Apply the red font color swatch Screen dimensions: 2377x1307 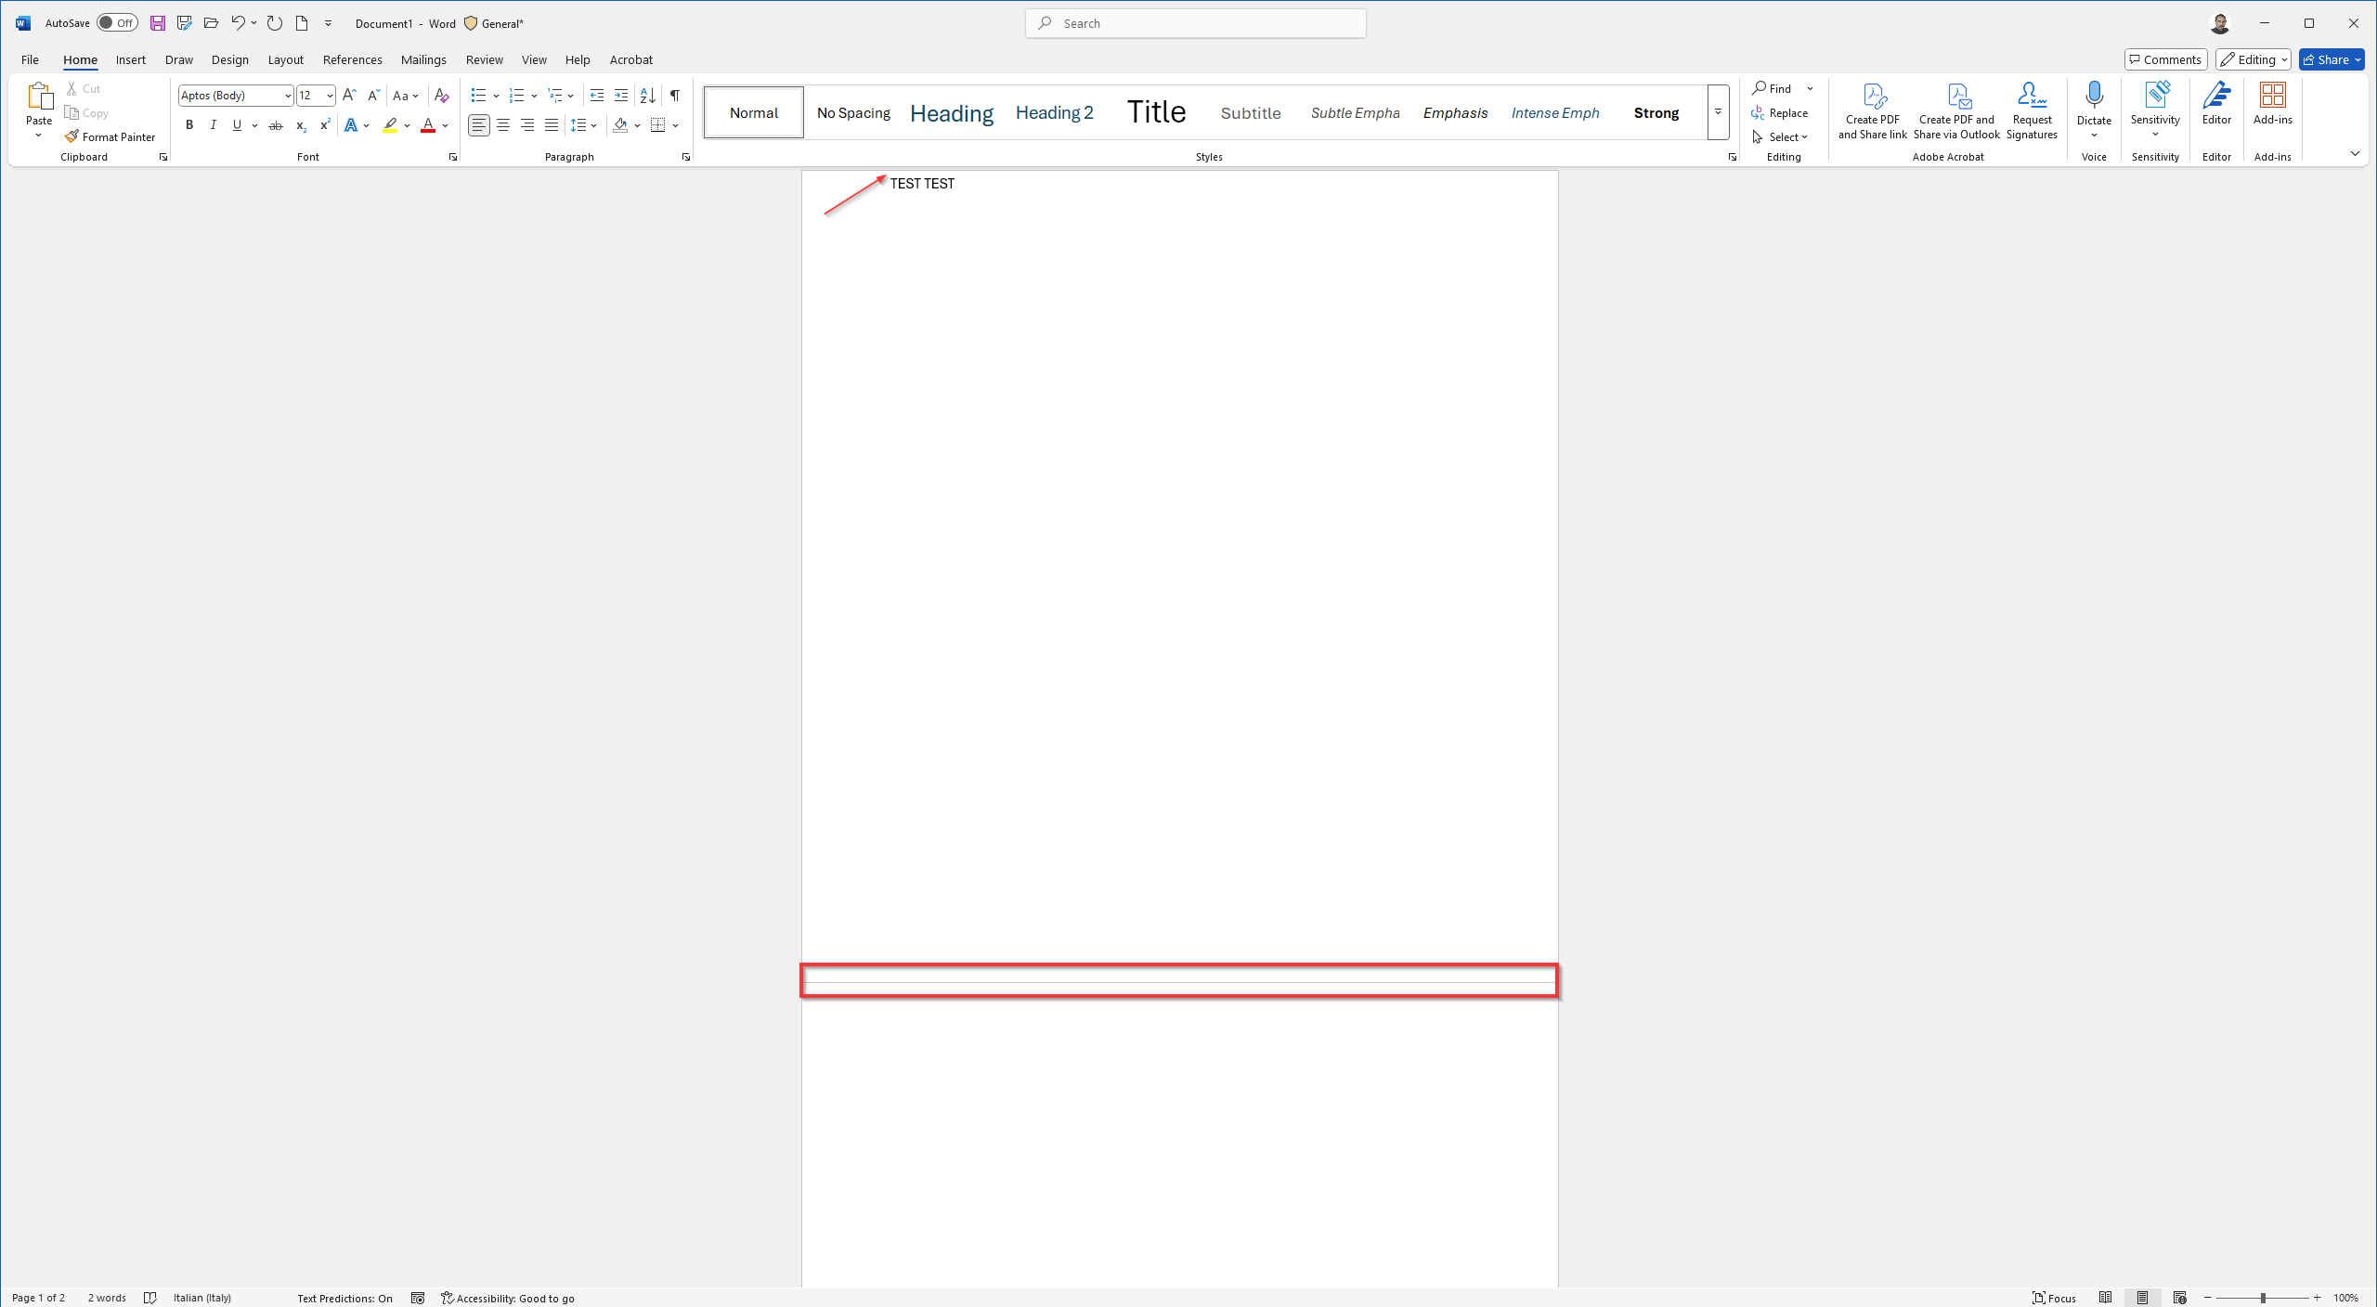pos(428,125)
